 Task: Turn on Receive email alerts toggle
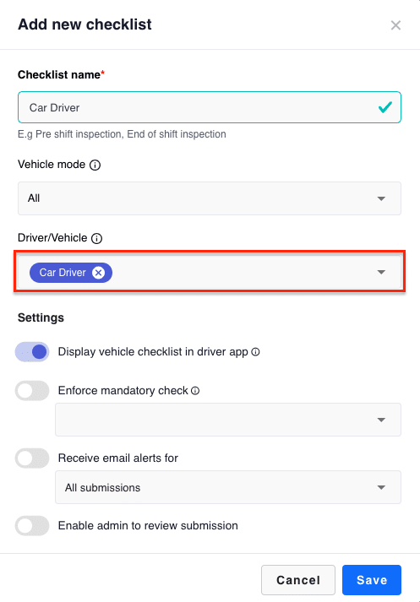32,458
